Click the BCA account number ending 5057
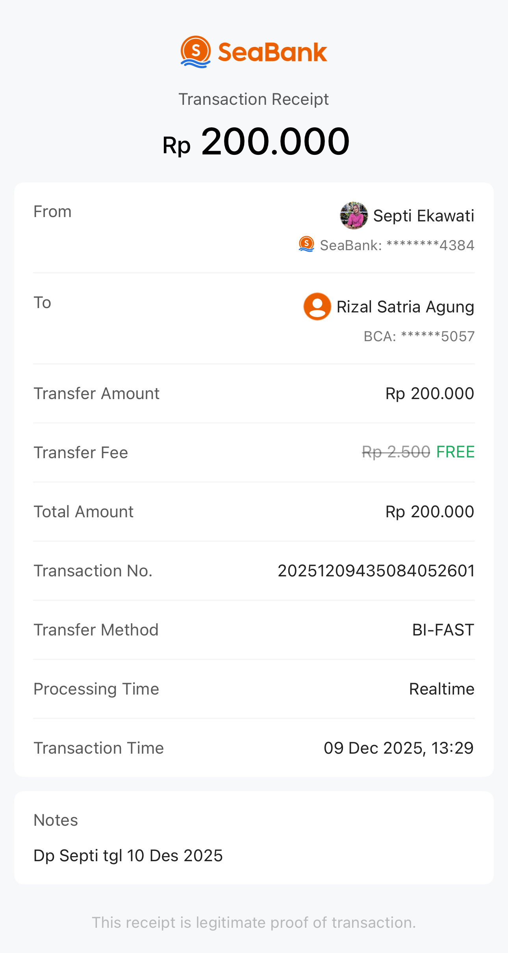 (419, 336)
